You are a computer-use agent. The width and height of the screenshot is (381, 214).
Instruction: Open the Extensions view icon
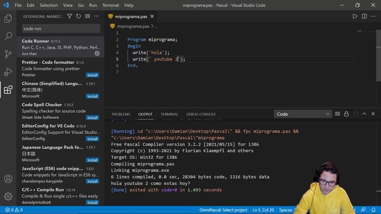click(x=8, y=90)
